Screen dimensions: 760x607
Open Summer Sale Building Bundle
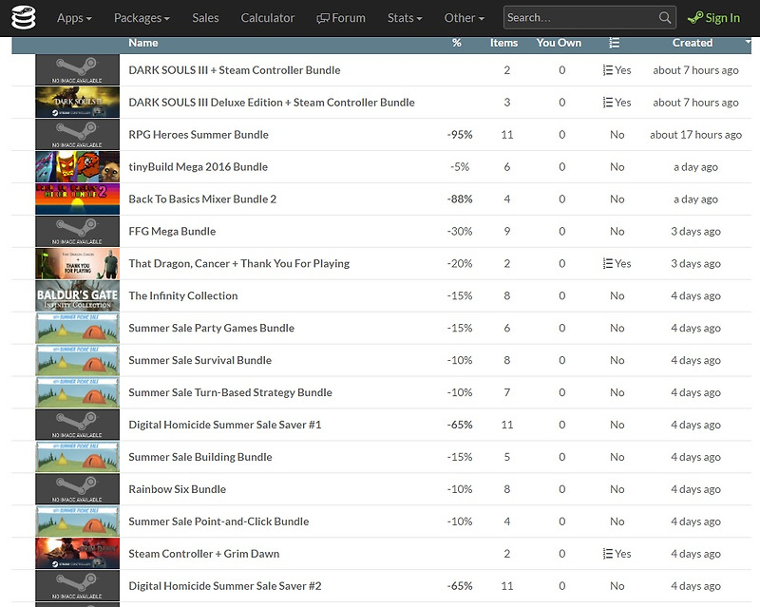tap(200, 457)
